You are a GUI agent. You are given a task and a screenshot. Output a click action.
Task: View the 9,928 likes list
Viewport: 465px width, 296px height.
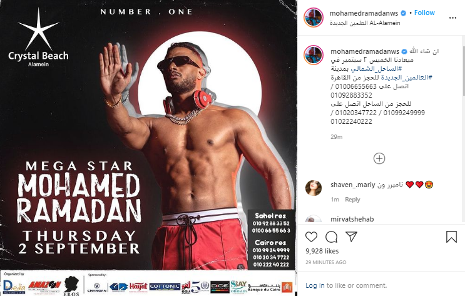point(322,251)
